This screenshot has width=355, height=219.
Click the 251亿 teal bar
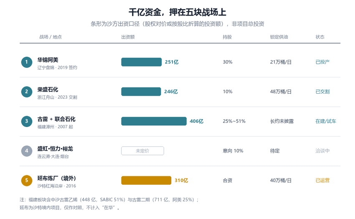[x=142, y=62]
